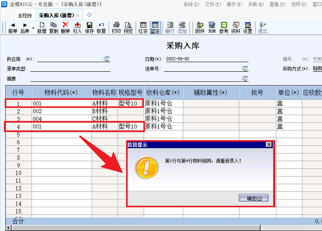Switch to the 主控台 tab
The height and width of the screenshot is (231, 322).
[x=25, y=15]
